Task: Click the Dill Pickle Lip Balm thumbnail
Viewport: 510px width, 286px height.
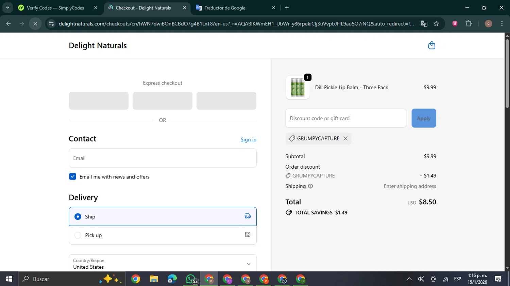Action: pyautogui.click(x=297, y=88)
